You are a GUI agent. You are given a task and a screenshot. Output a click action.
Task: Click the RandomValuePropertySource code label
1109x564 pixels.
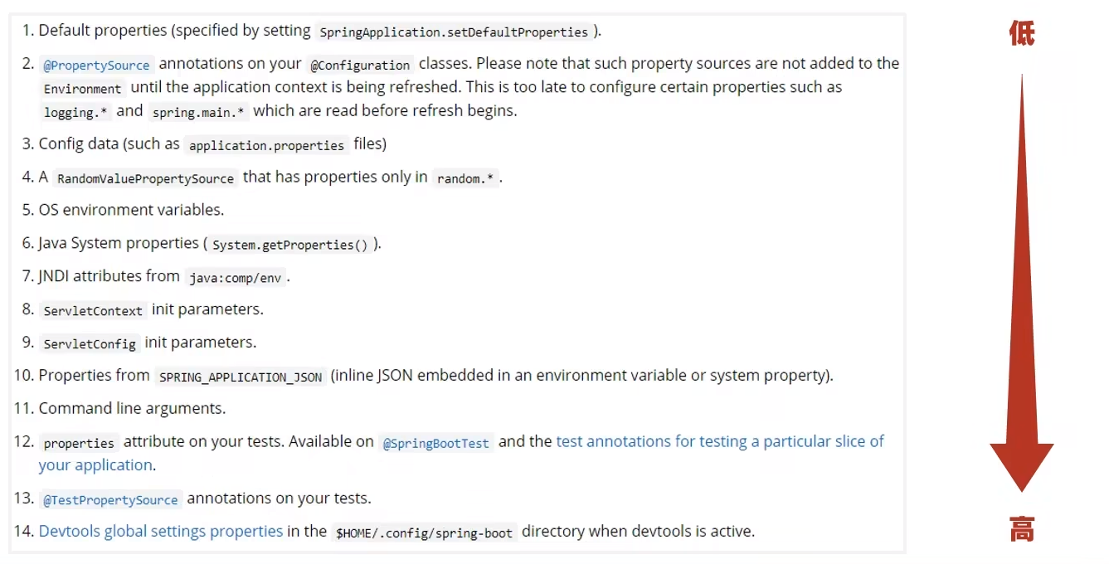point(146,178)
